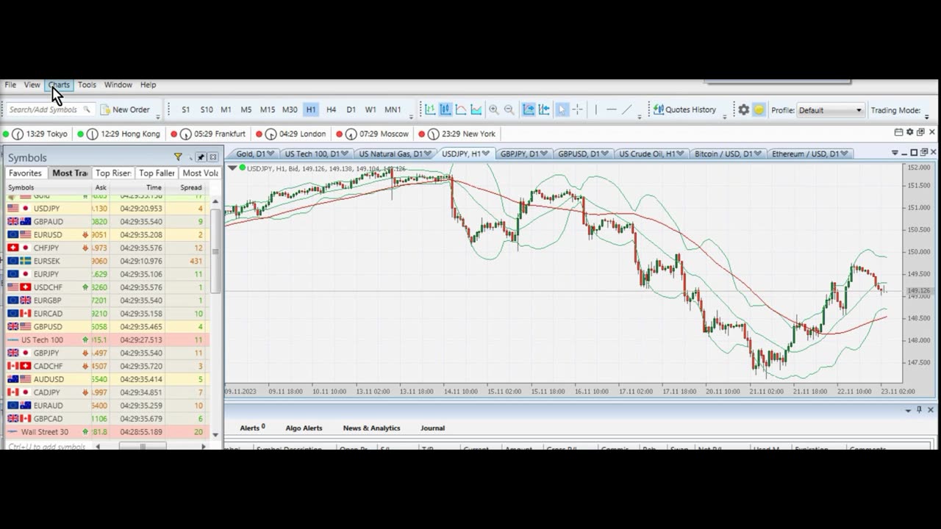941x529 pixels.
Task: Open the Profile dropdown
Action: pyautogui.click(x=830, y=110)
